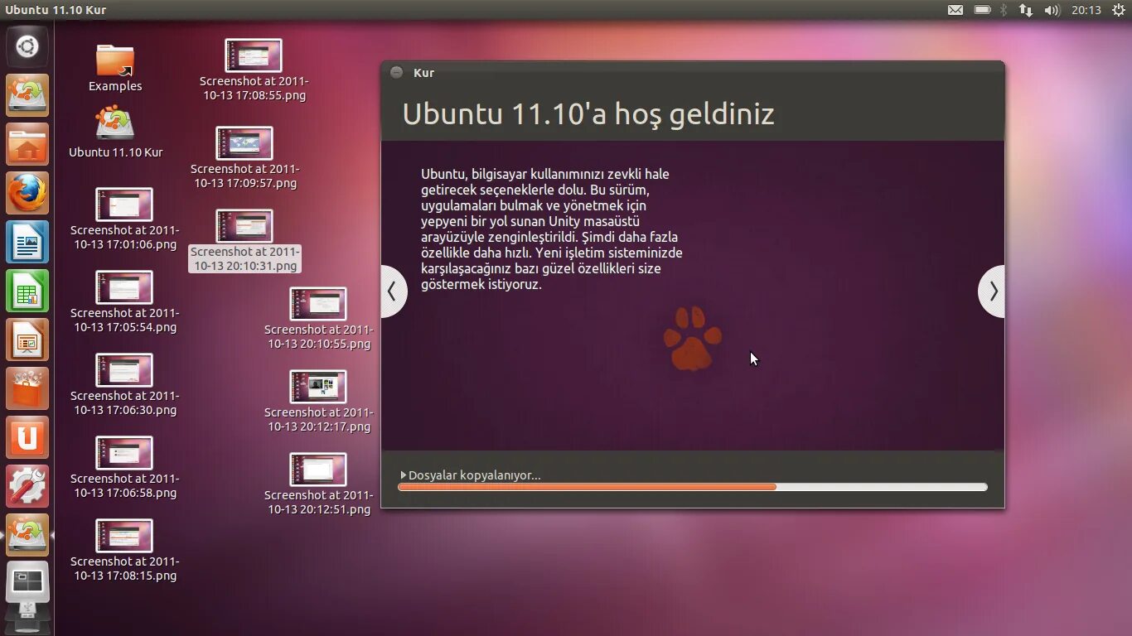Open the network connections indicator
The height and width of the screenshot is (636, 1132).
pos(1026,10)
